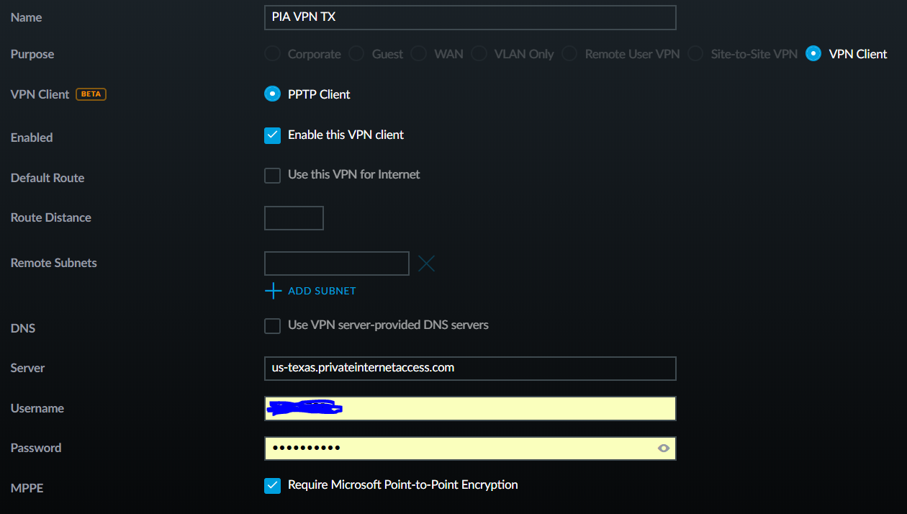This screenshot has height=514, width=907.
Task: Choose the Guest purpose radio button
Action: pos(356,54)
